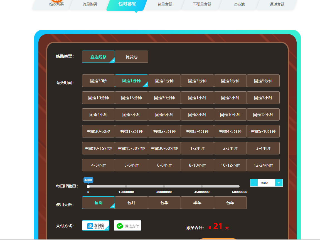Image resolution: width=320 pixels, height=240 pixels.
Task: Choose 有效15-30分钟 option
Action: (131, 148)
